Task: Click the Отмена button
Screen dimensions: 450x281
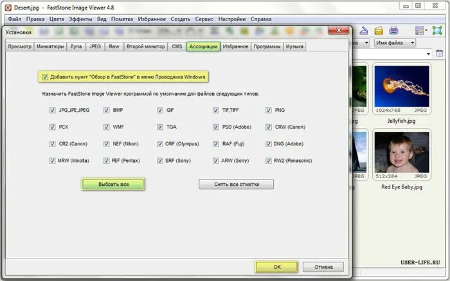Action: [x=323, y=267]
